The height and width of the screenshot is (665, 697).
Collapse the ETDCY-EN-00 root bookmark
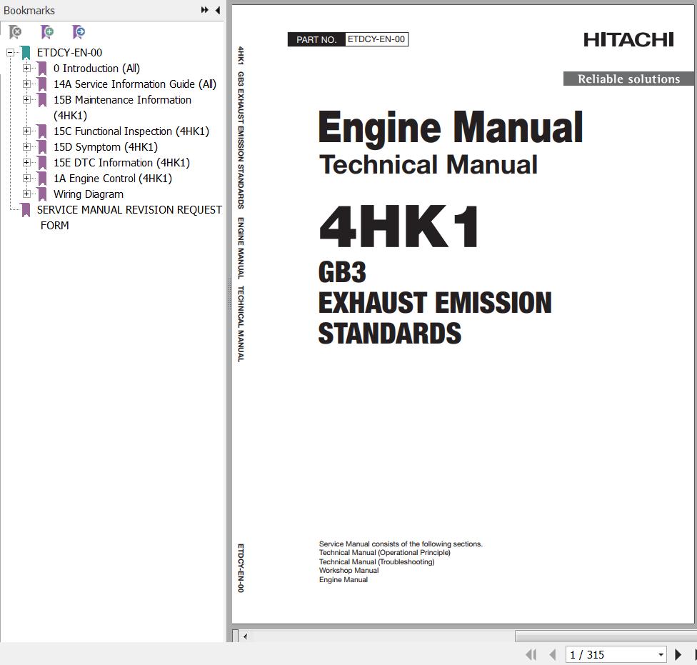coord(10,53)
